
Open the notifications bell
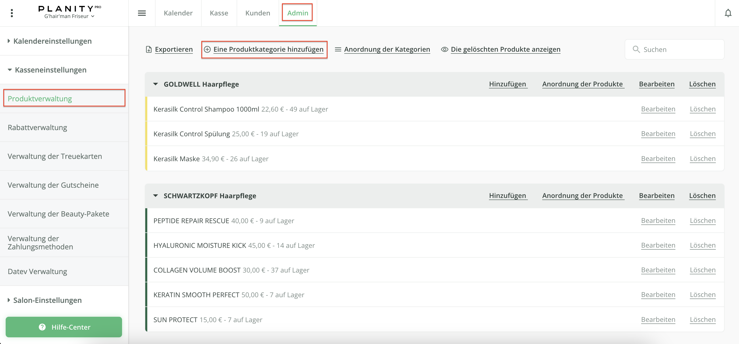(728, 13)
